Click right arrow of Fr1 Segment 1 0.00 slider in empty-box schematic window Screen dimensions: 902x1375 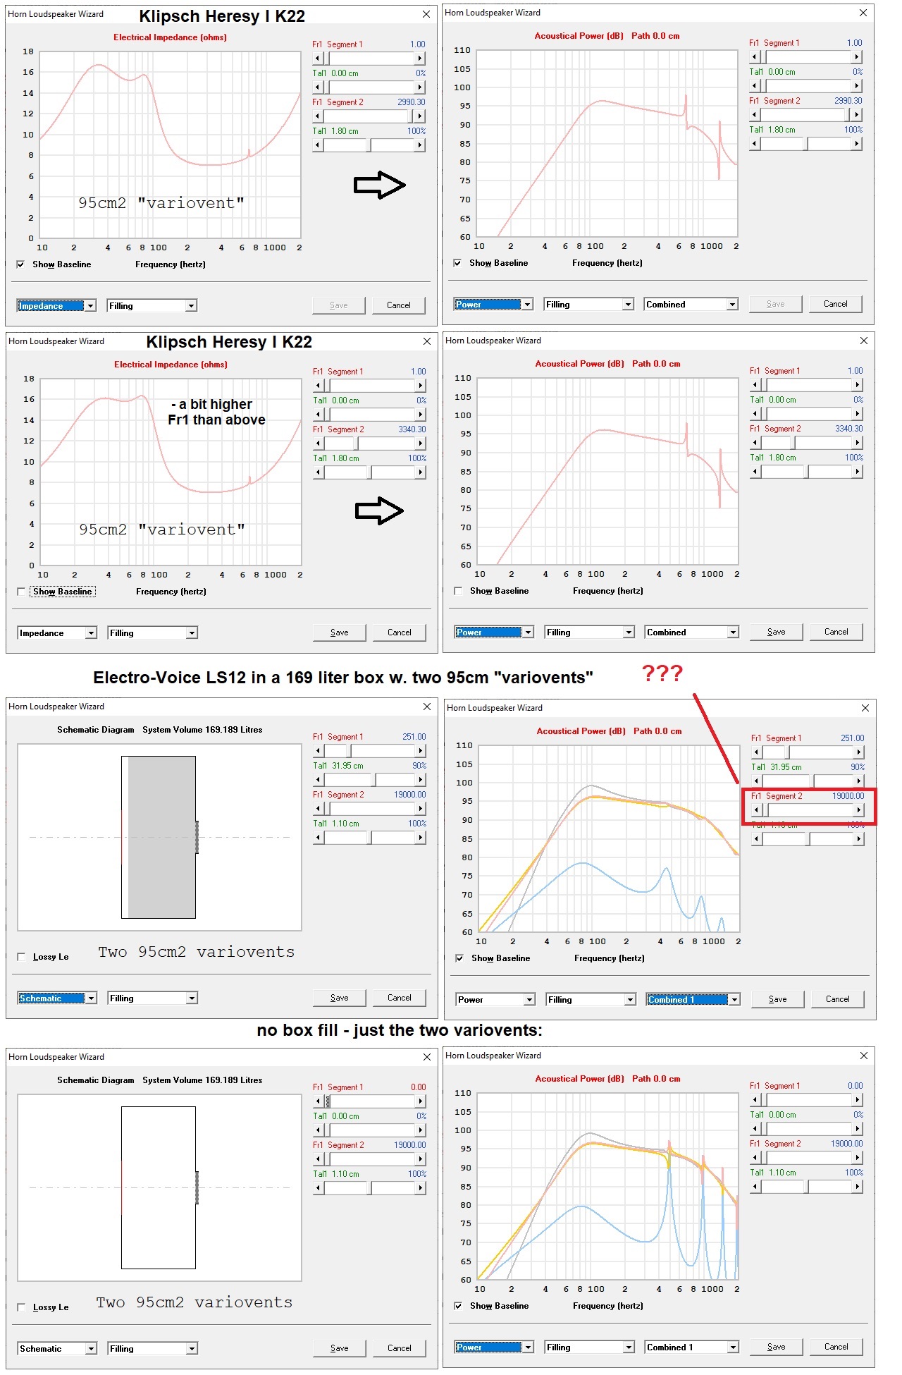pos(421,1101)
